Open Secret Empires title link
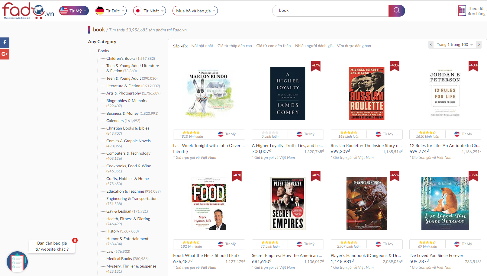487x276 pixels. [287, 255]
